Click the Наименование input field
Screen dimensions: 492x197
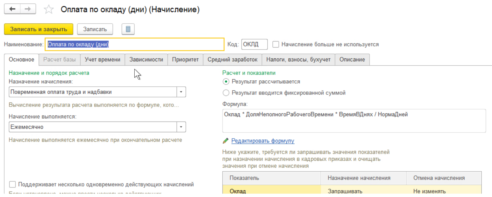click(x=135, y=44)
